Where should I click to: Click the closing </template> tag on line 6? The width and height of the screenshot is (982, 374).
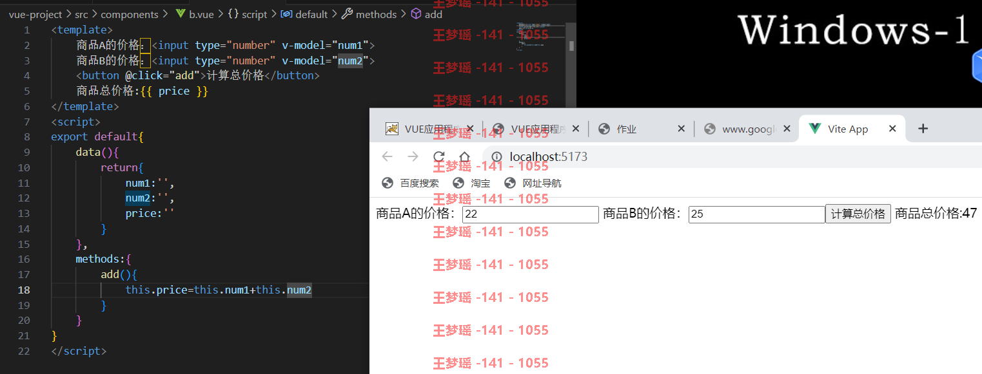(85, 106)
